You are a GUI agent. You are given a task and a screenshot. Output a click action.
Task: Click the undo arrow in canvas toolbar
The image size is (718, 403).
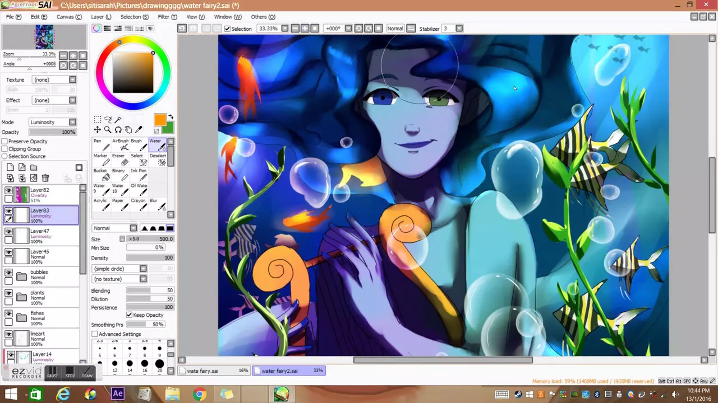(182, 29)
